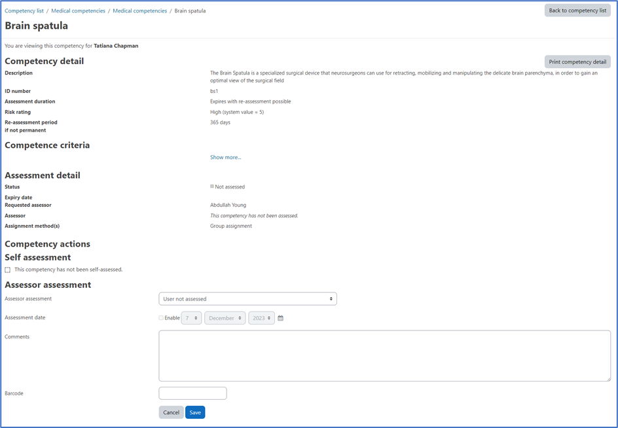Click into the Barcode input field
This screenshot has height=428, width=618.
coord(192,393)
